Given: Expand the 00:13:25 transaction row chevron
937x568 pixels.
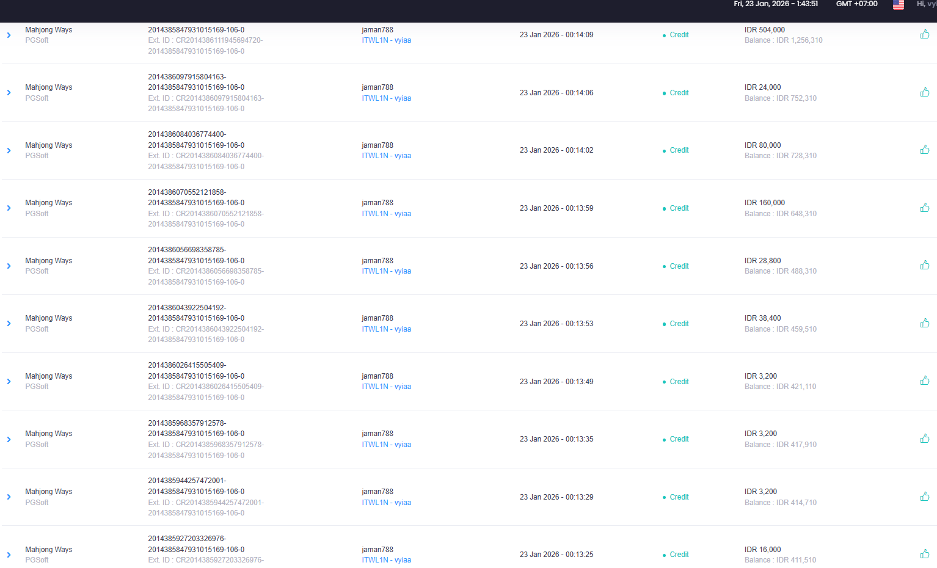Looking at the screenshot, I should click(9, 555).
